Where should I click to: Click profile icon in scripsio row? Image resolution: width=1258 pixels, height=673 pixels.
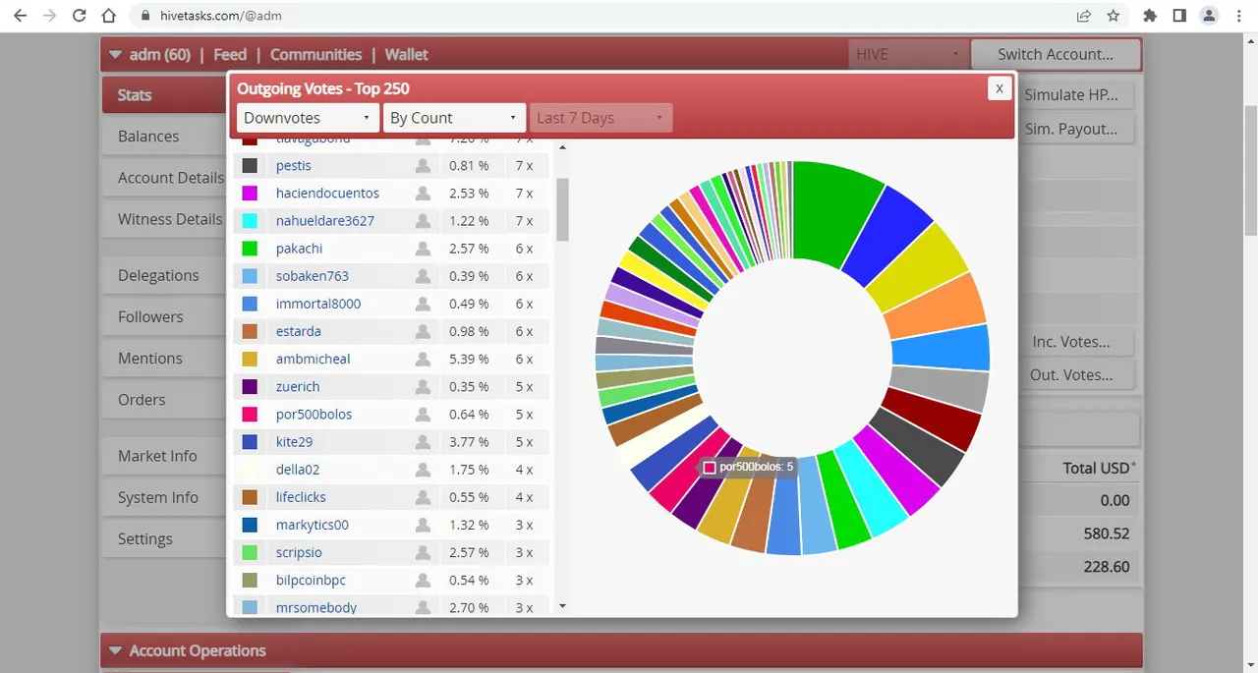click(423, 552)
